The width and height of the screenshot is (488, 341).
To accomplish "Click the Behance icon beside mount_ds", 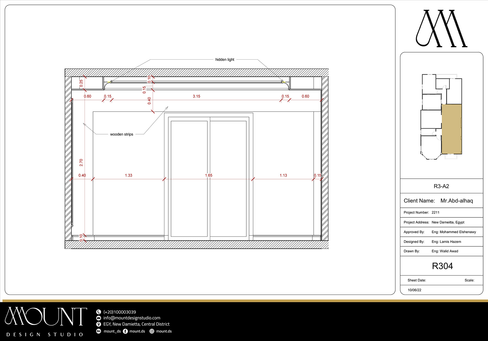I will pos(99,331).
